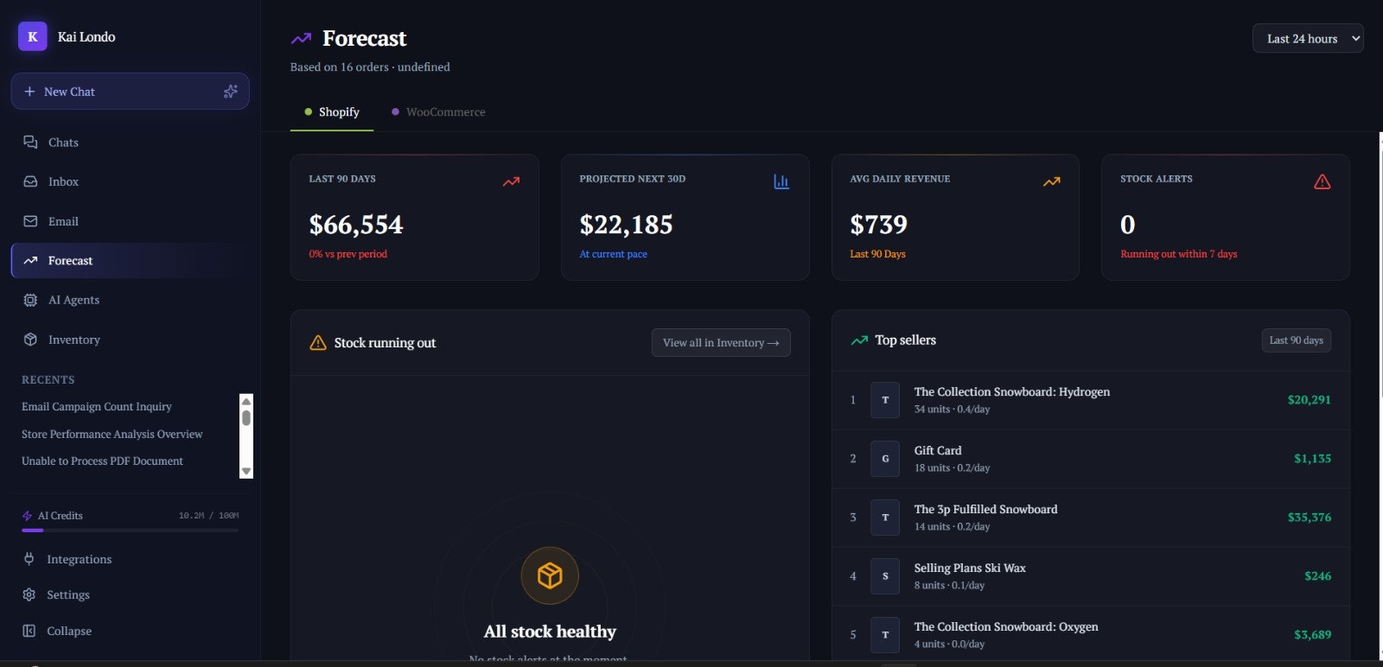Screen dimensions: 1383x667
Task: Click the orange box icon above All stock healthy
Action: 550,575
